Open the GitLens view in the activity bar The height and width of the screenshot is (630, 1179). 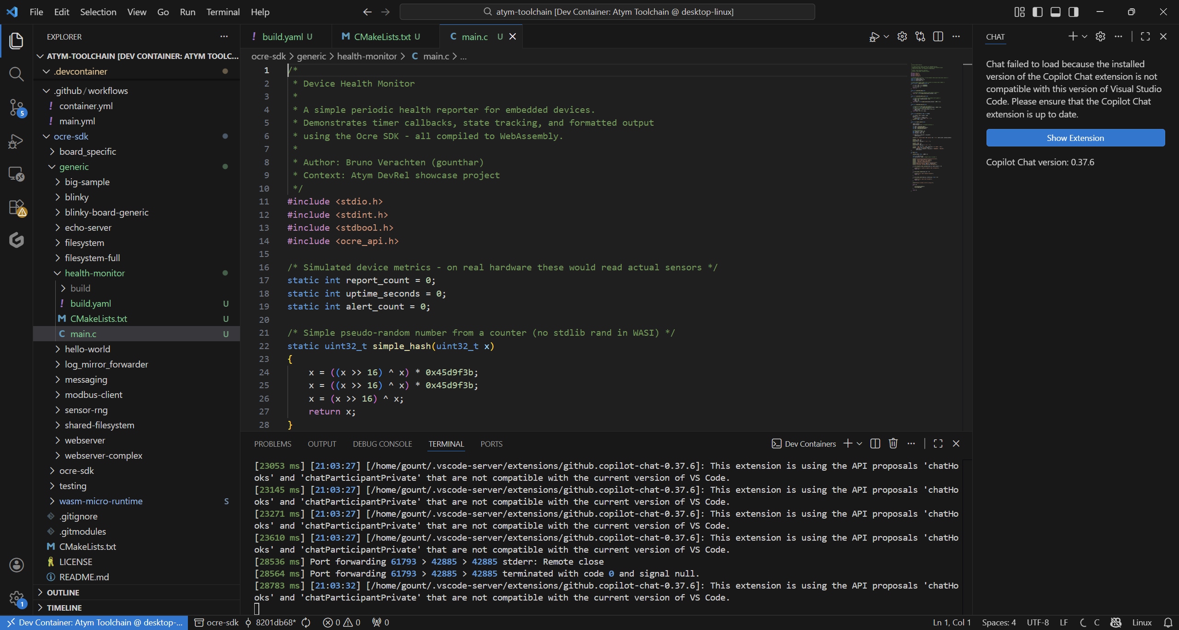pos(17,239)
